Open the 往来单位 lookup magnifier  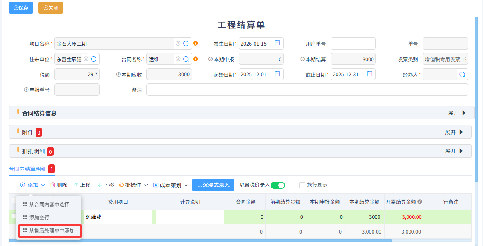94,59
